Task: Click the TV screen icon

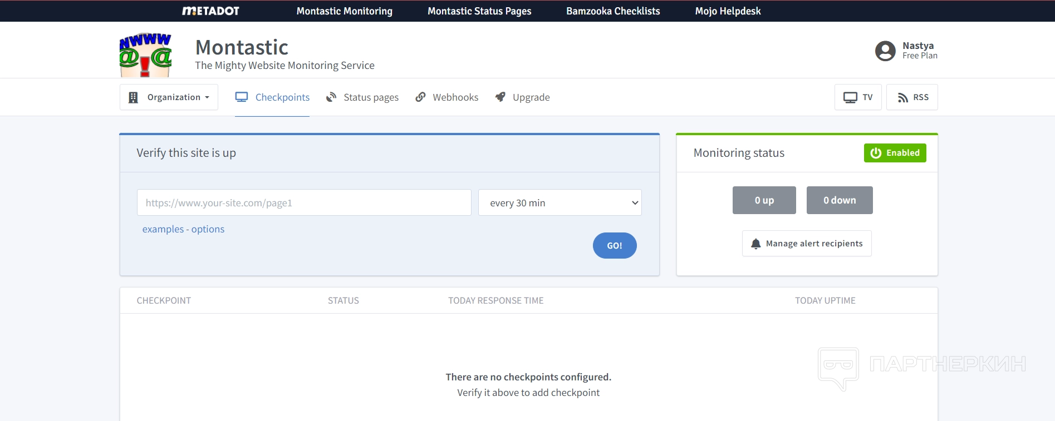Action: 850,97
